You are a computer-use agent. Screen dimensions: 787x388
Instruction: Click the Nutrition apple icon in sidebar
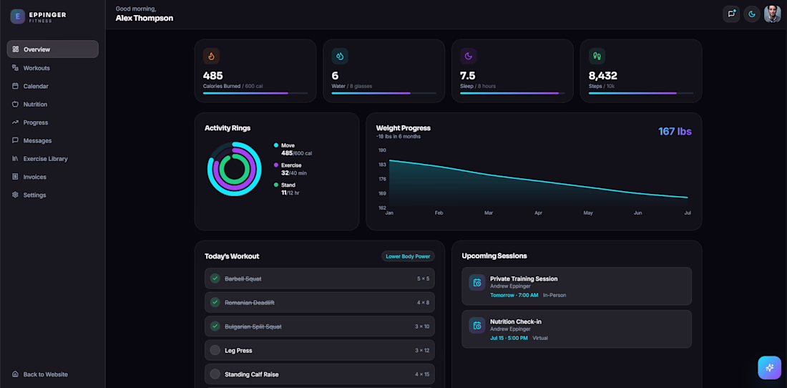16,104
